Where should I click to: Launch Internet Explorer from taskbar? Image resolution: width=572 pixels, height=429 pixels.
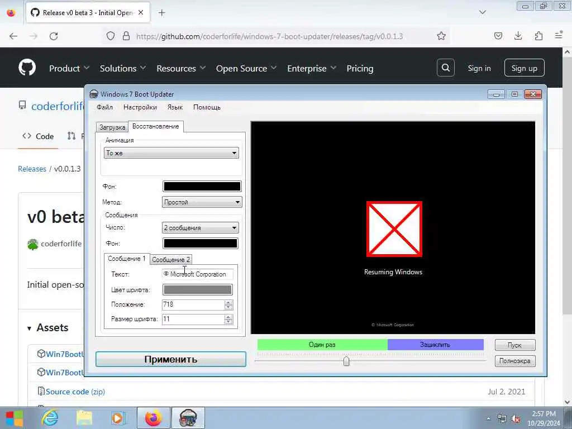50,418
